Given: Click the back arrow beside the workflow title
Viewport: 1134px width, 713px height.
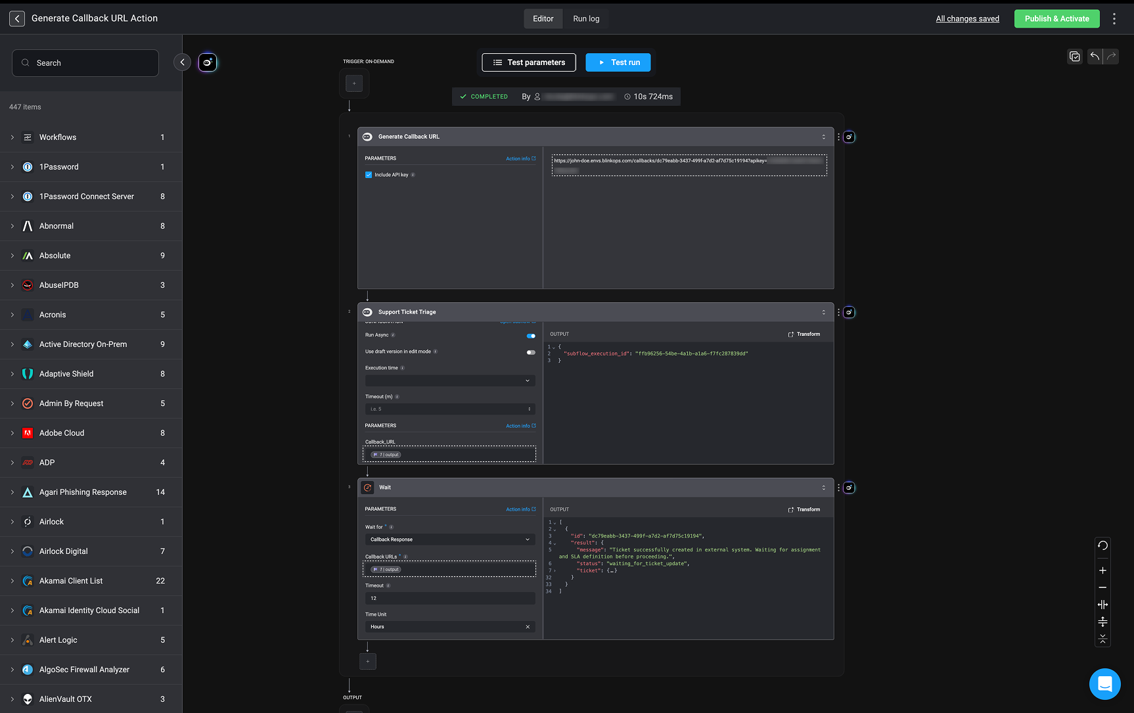Looking at the screenshot, I should 17,18.
